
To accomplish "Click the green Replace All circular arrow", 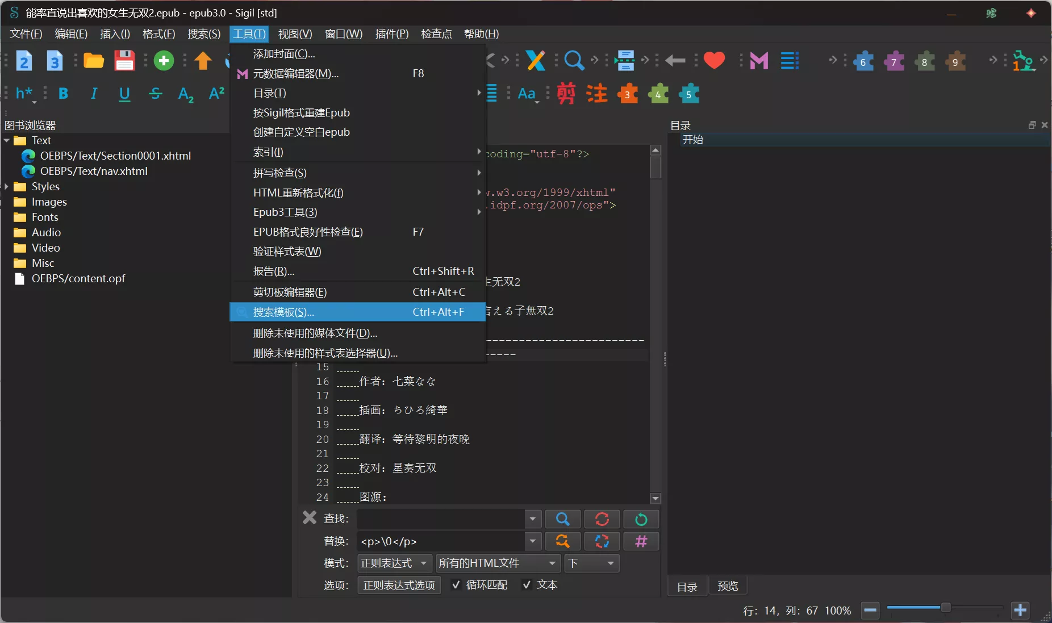I will 641,519.
